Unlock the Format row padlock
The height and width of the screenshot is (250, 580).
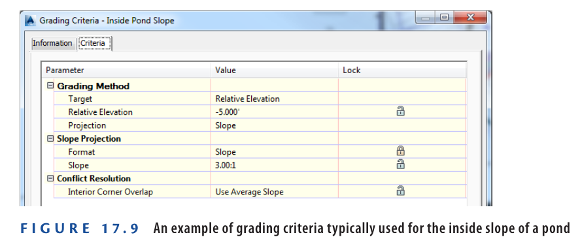coord(400,151)
